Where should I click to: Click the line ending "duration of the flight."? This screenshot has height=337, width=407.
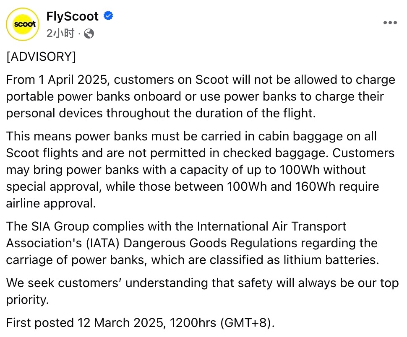[161, 113]
